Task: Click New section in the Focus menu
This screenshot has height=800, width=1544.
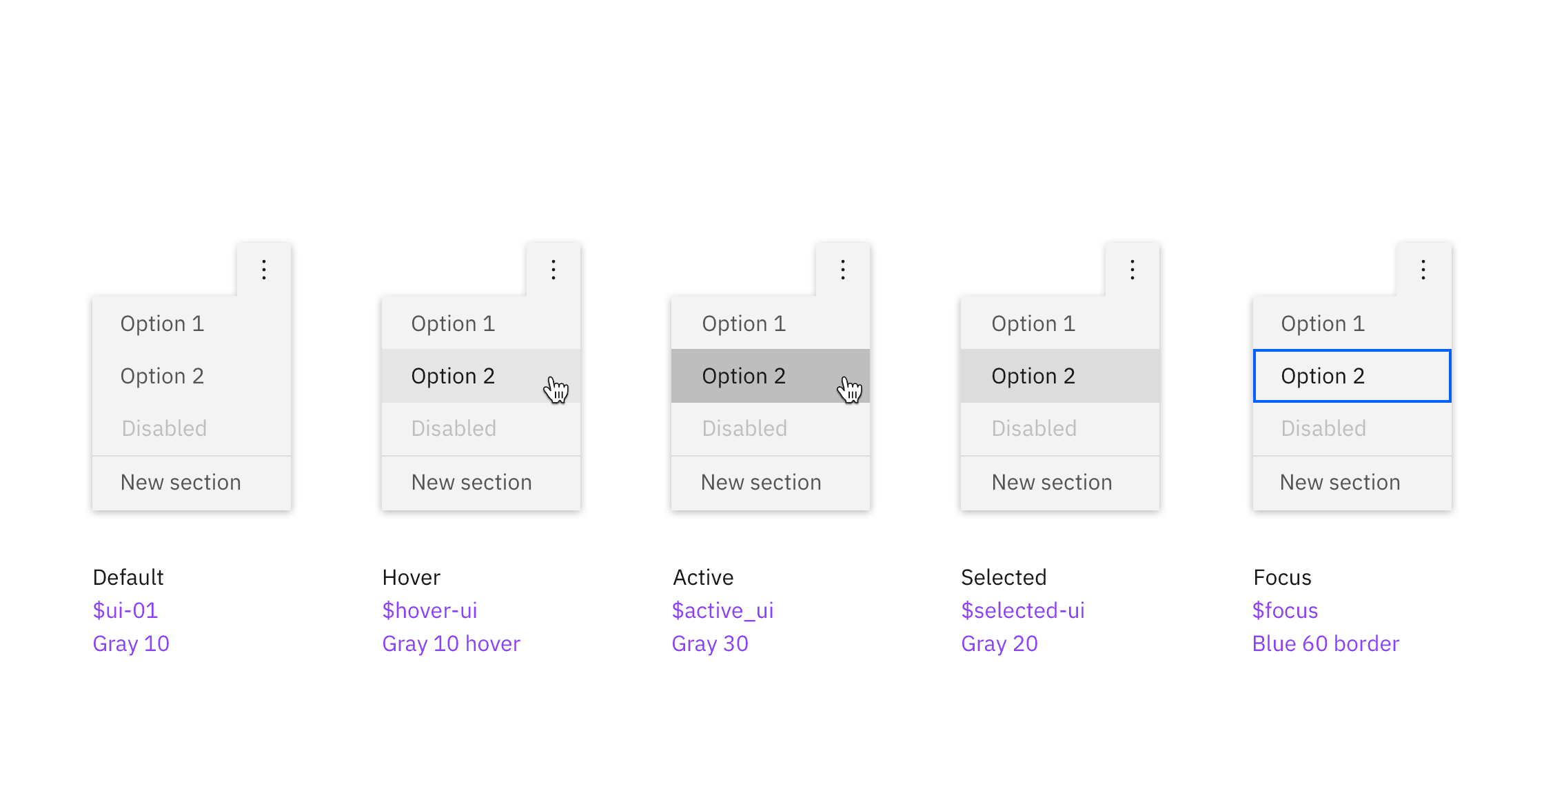Action: [x=1340, y=482]
